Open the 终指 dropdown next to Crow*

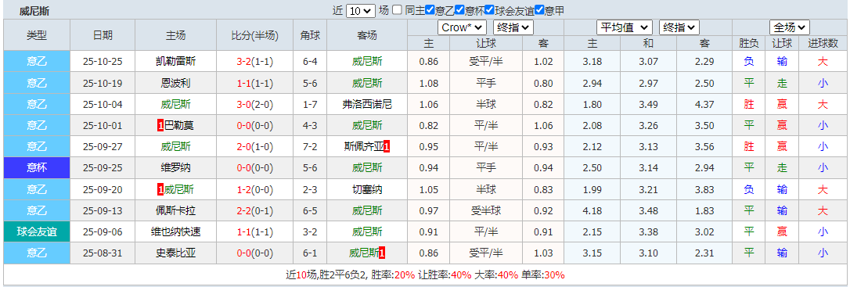pos(513,27)
